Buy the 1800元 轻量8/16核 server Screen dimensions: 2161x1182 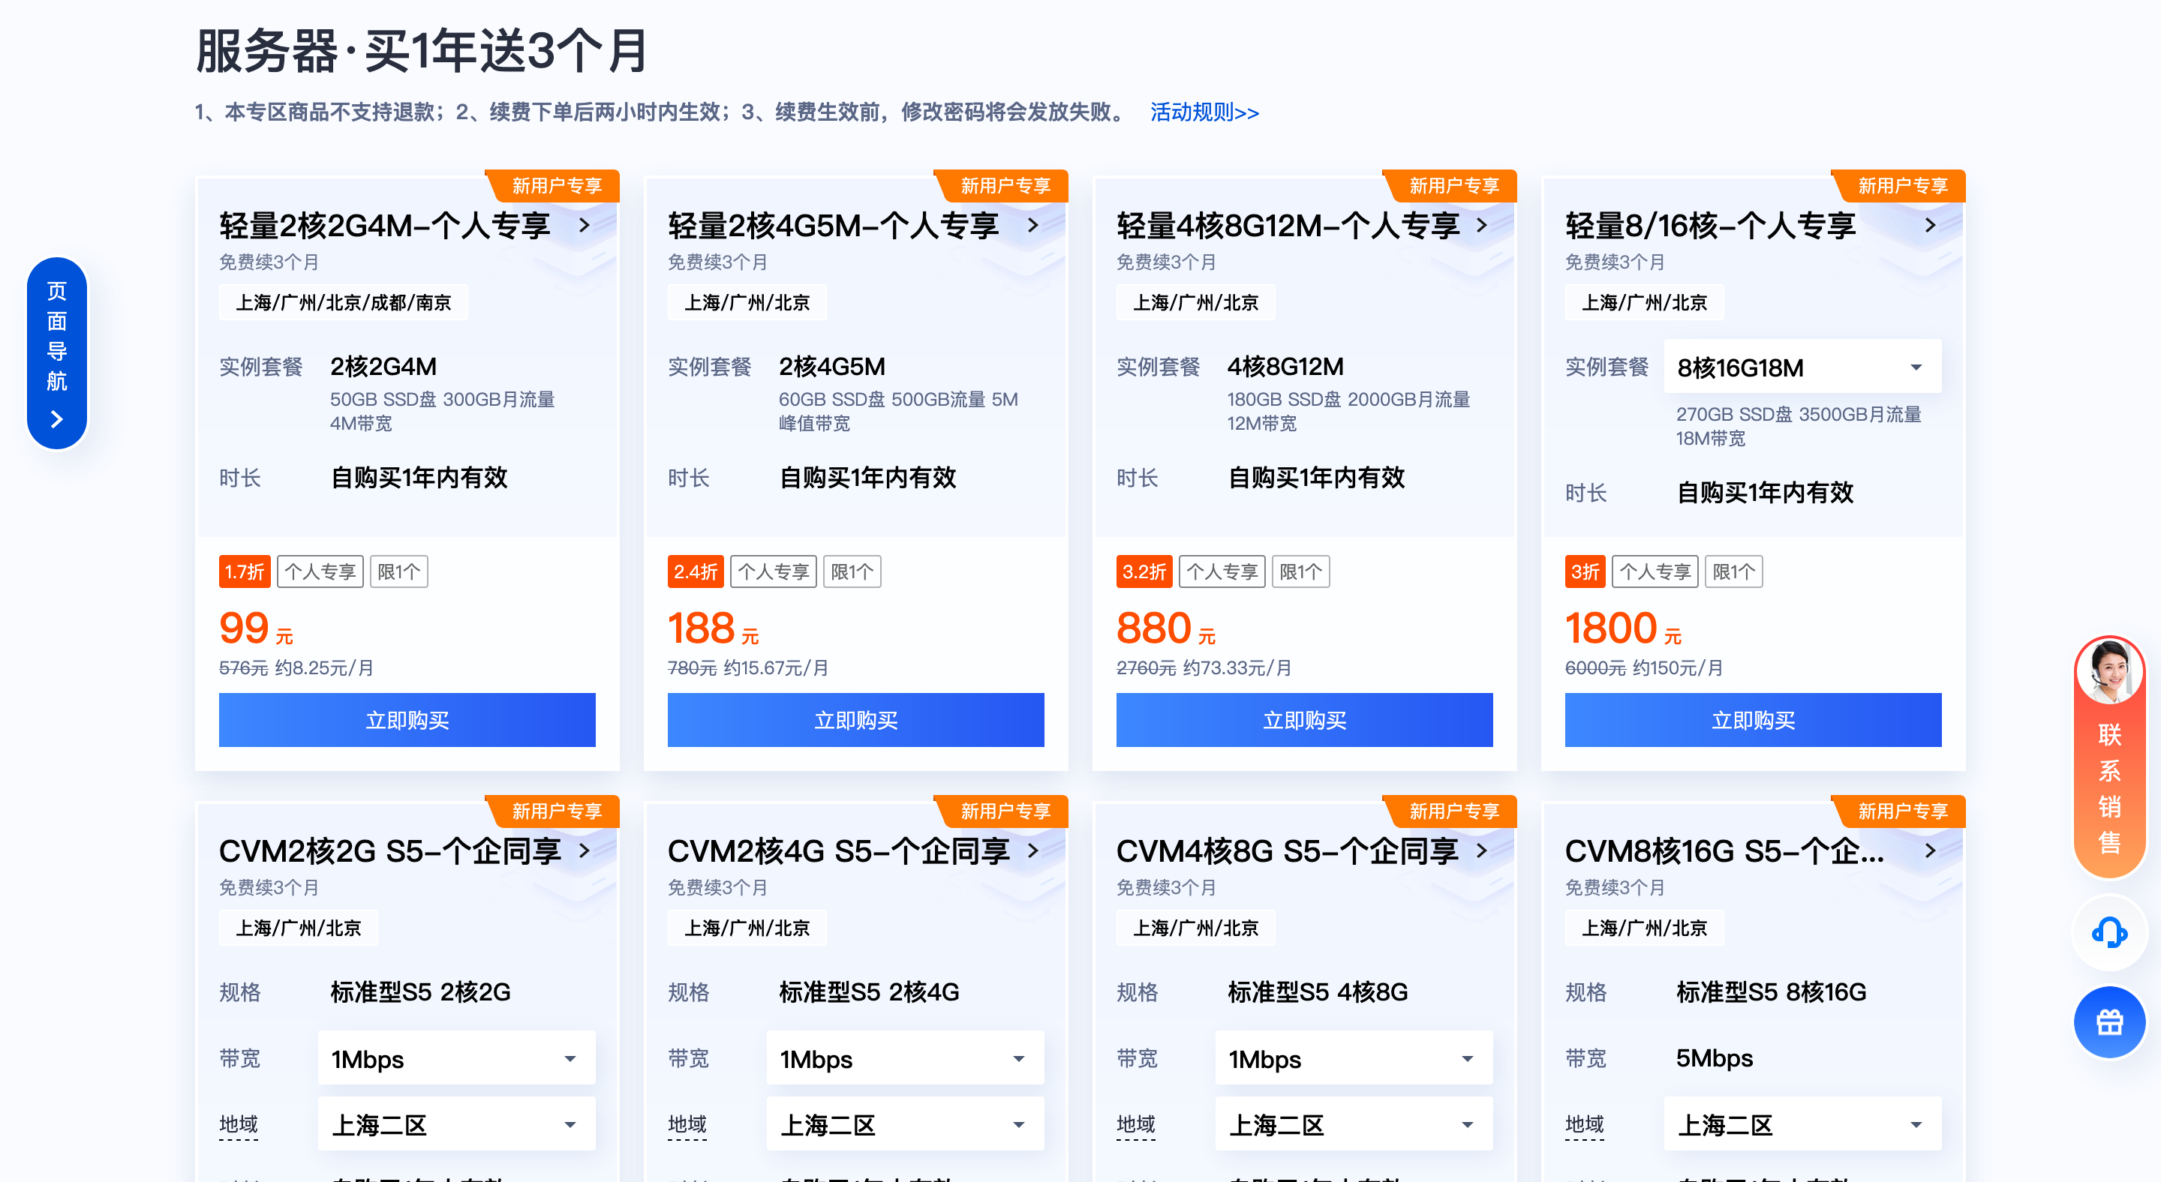pyautogui.click(x=1754, y=720)
